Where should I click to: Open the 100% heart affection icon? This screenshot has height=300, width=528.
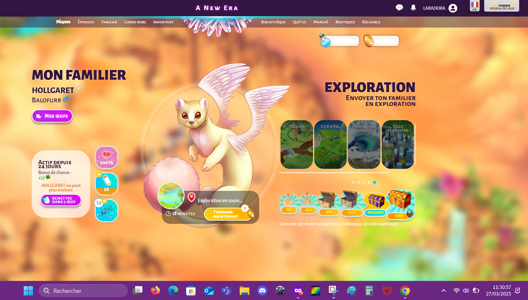coord(106,157)
